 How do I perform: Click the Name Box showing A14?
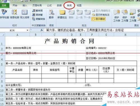pyautogui.click(x=13, y=30)
